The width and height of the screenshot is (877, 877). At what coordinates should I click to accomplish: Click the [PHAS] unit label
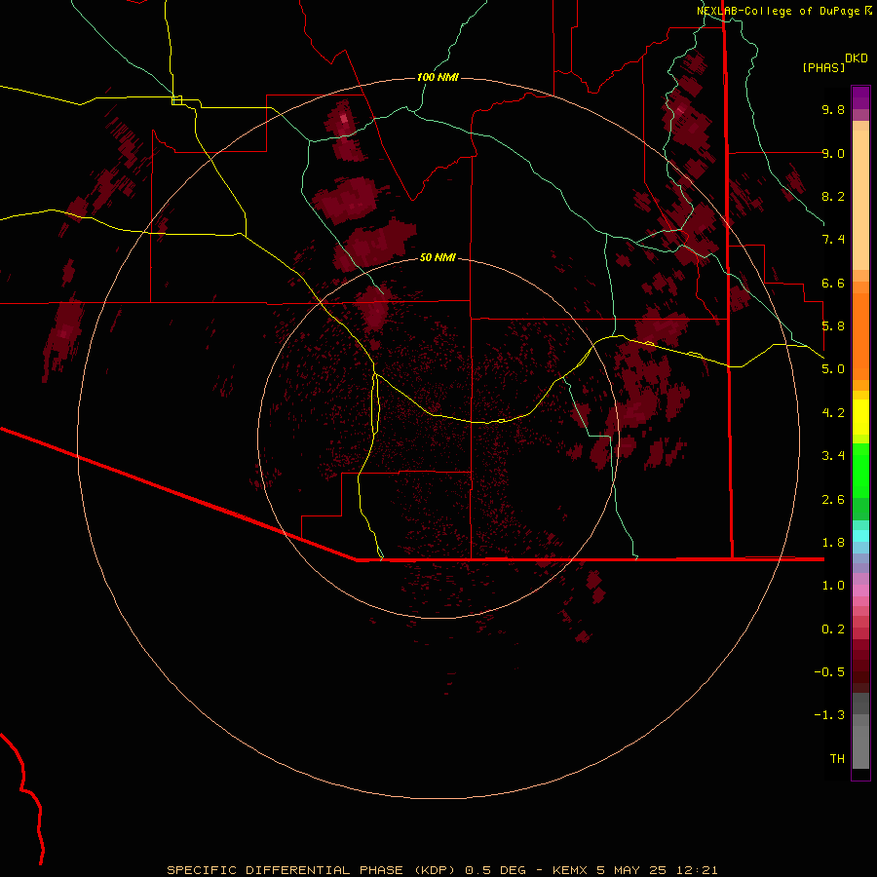coord(823,68)
